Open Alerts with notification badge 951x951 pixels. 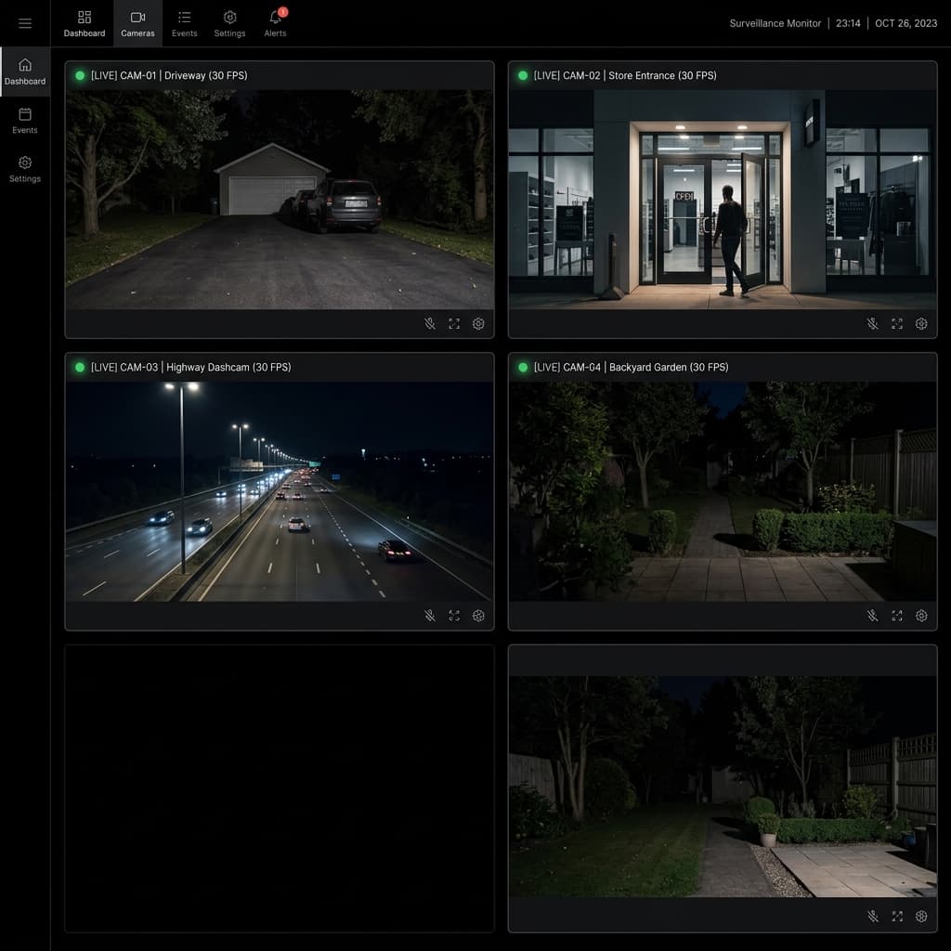point(275,23)
